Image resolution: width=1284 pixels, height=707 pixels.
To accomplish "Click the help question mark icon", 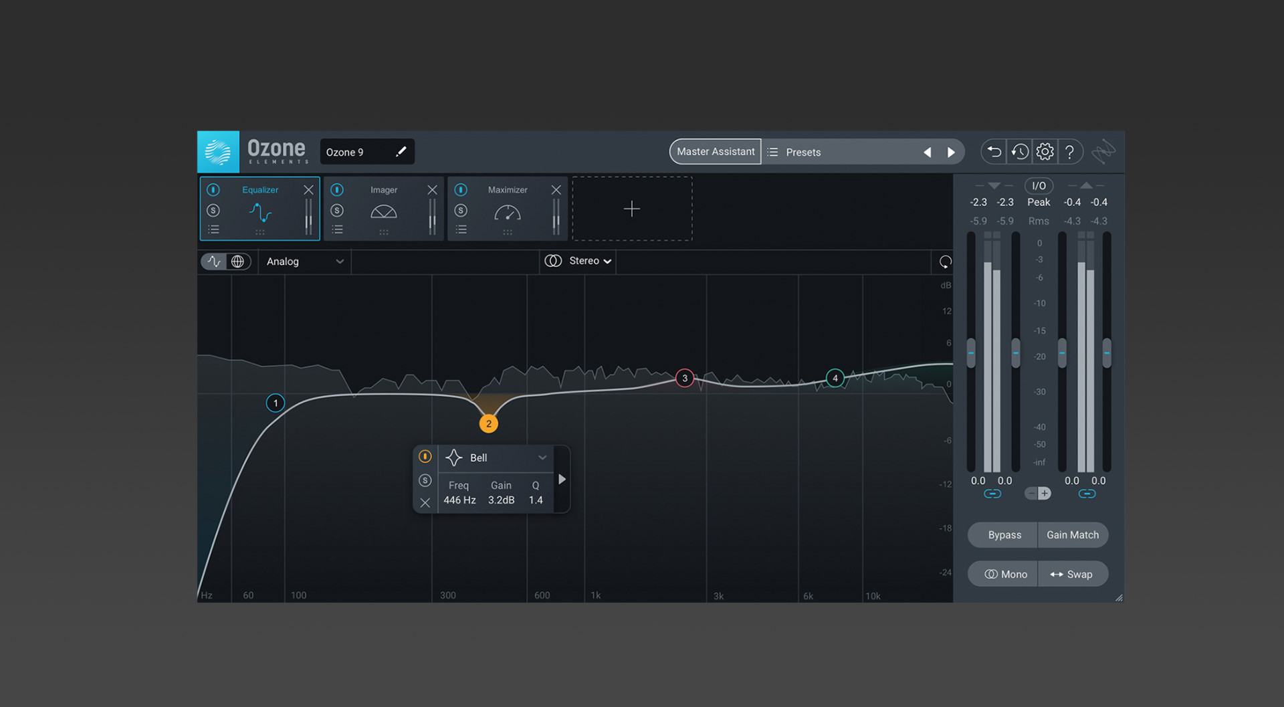I will (1070, 152).
